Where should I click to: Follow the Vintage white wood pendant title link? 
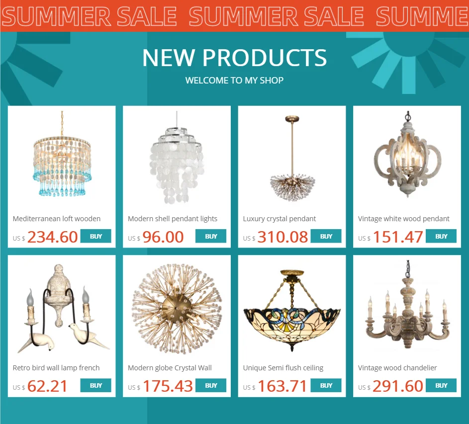(403, 219)
